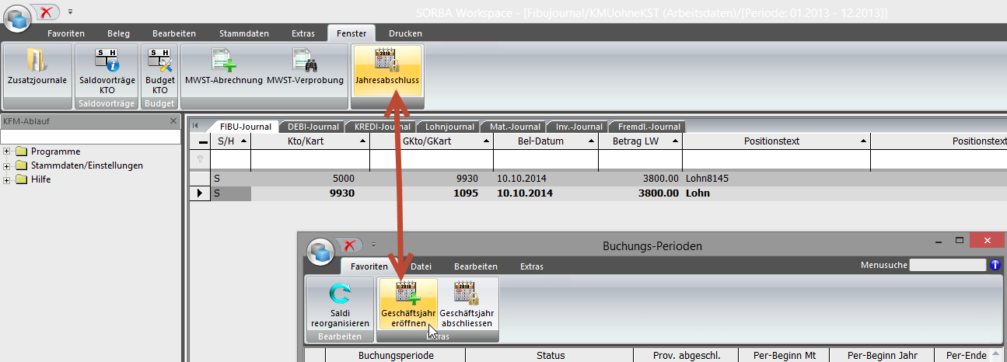
Task: Open the Budget KTO tool
Action: [x=159, y=68]
